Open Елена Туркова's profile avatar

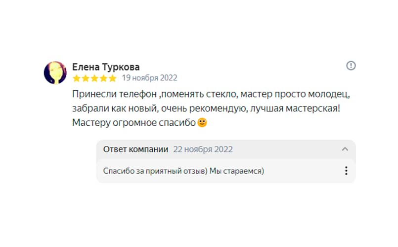[x=55, y=72]
